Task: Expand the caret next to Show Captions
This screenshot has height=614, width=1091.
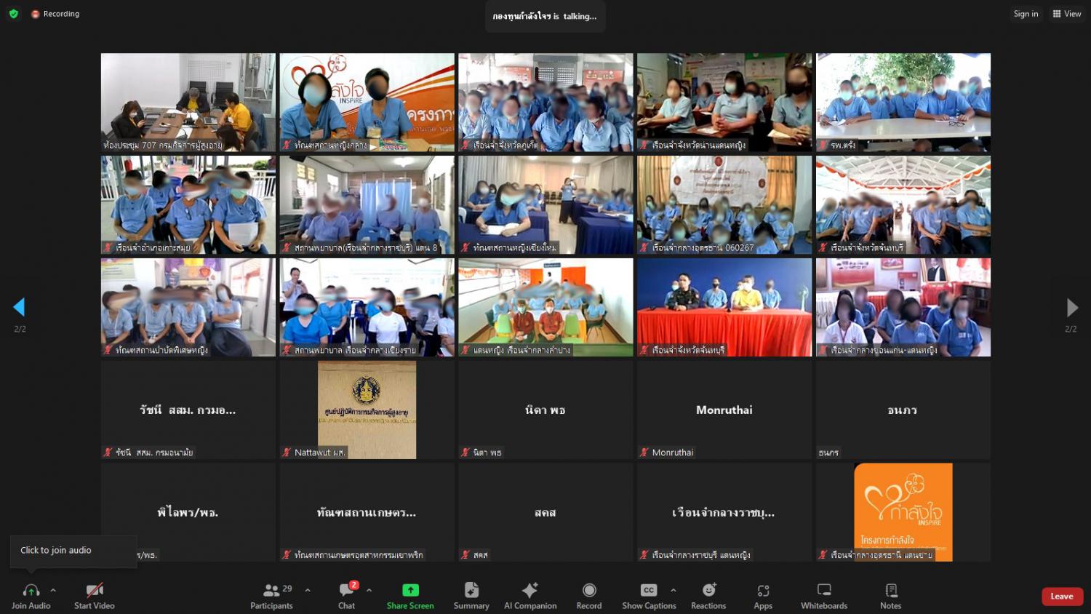Action: point(673,590)
